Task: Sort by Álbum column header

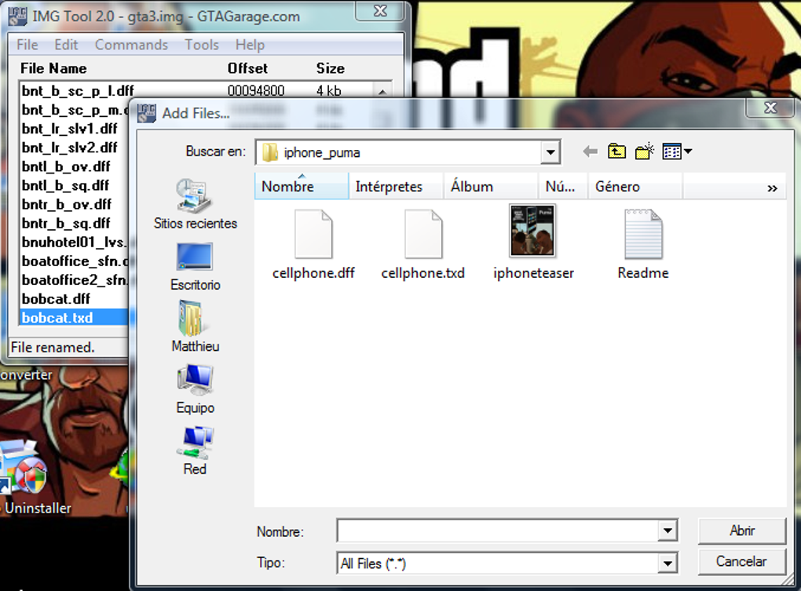Action: click(x=491, y=186)
